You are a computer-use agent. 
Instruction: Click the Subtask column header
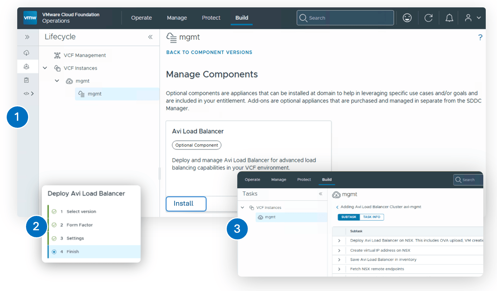tap(356, 231)
